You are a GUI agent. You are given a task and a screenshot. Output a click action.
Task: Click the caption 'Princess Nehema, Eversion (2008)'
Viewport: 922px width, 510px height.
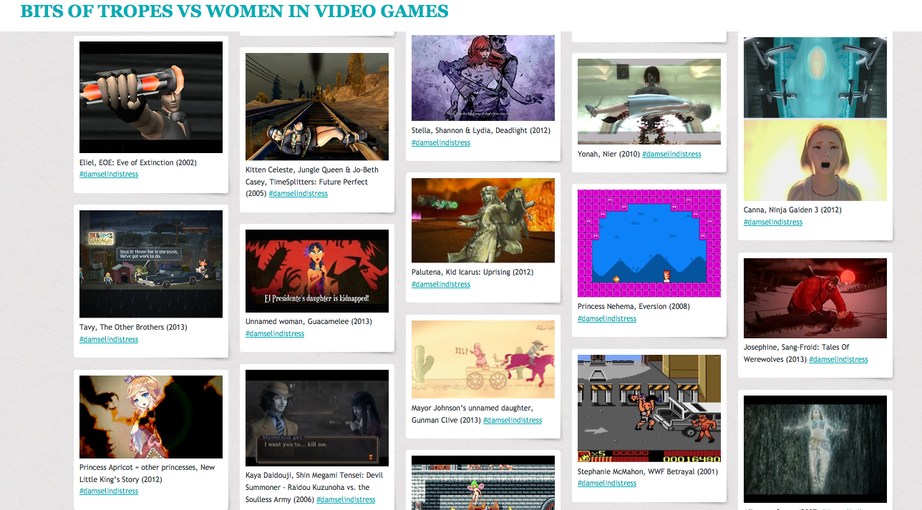pyautogui.click(x=634, y=307)
